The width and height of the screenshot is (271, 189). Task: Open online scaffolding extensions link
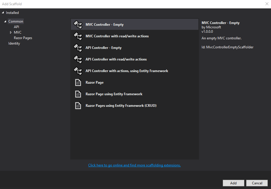[134, 165]
